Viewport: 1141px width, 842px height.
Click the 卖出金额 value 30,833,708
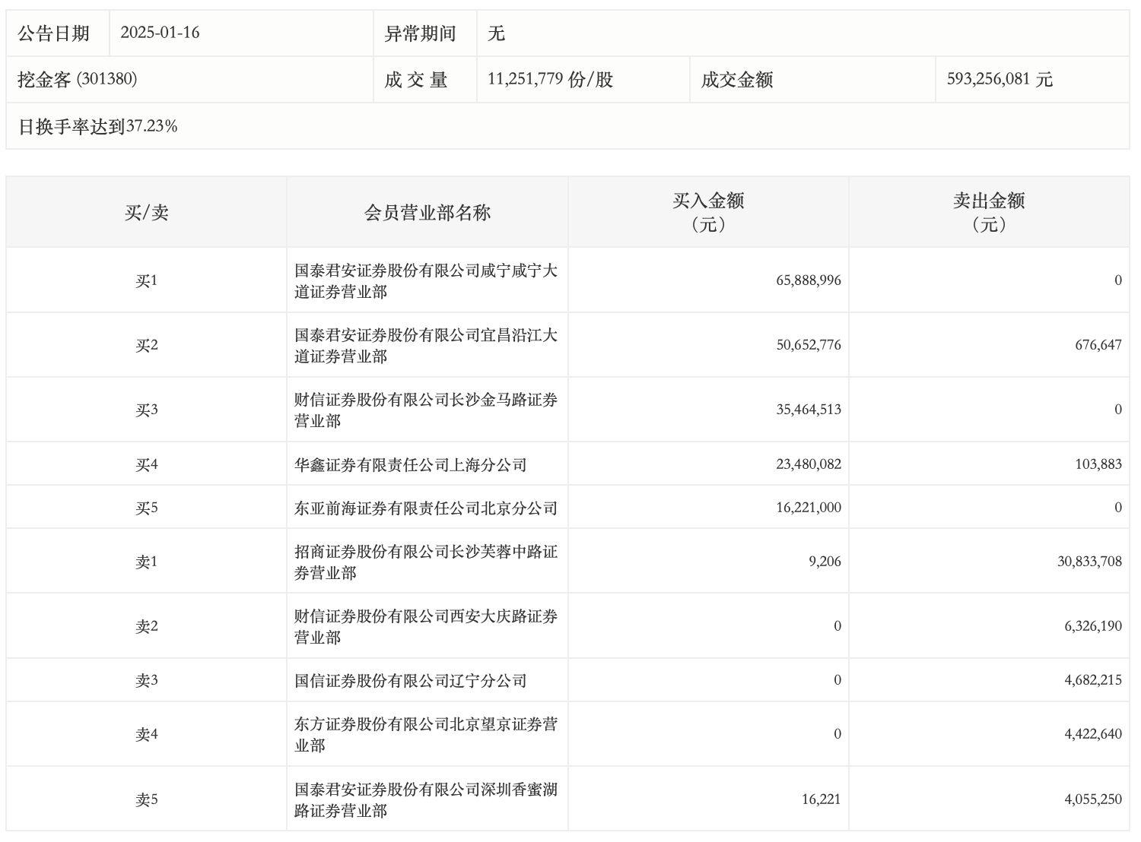tap(1089, 562)
